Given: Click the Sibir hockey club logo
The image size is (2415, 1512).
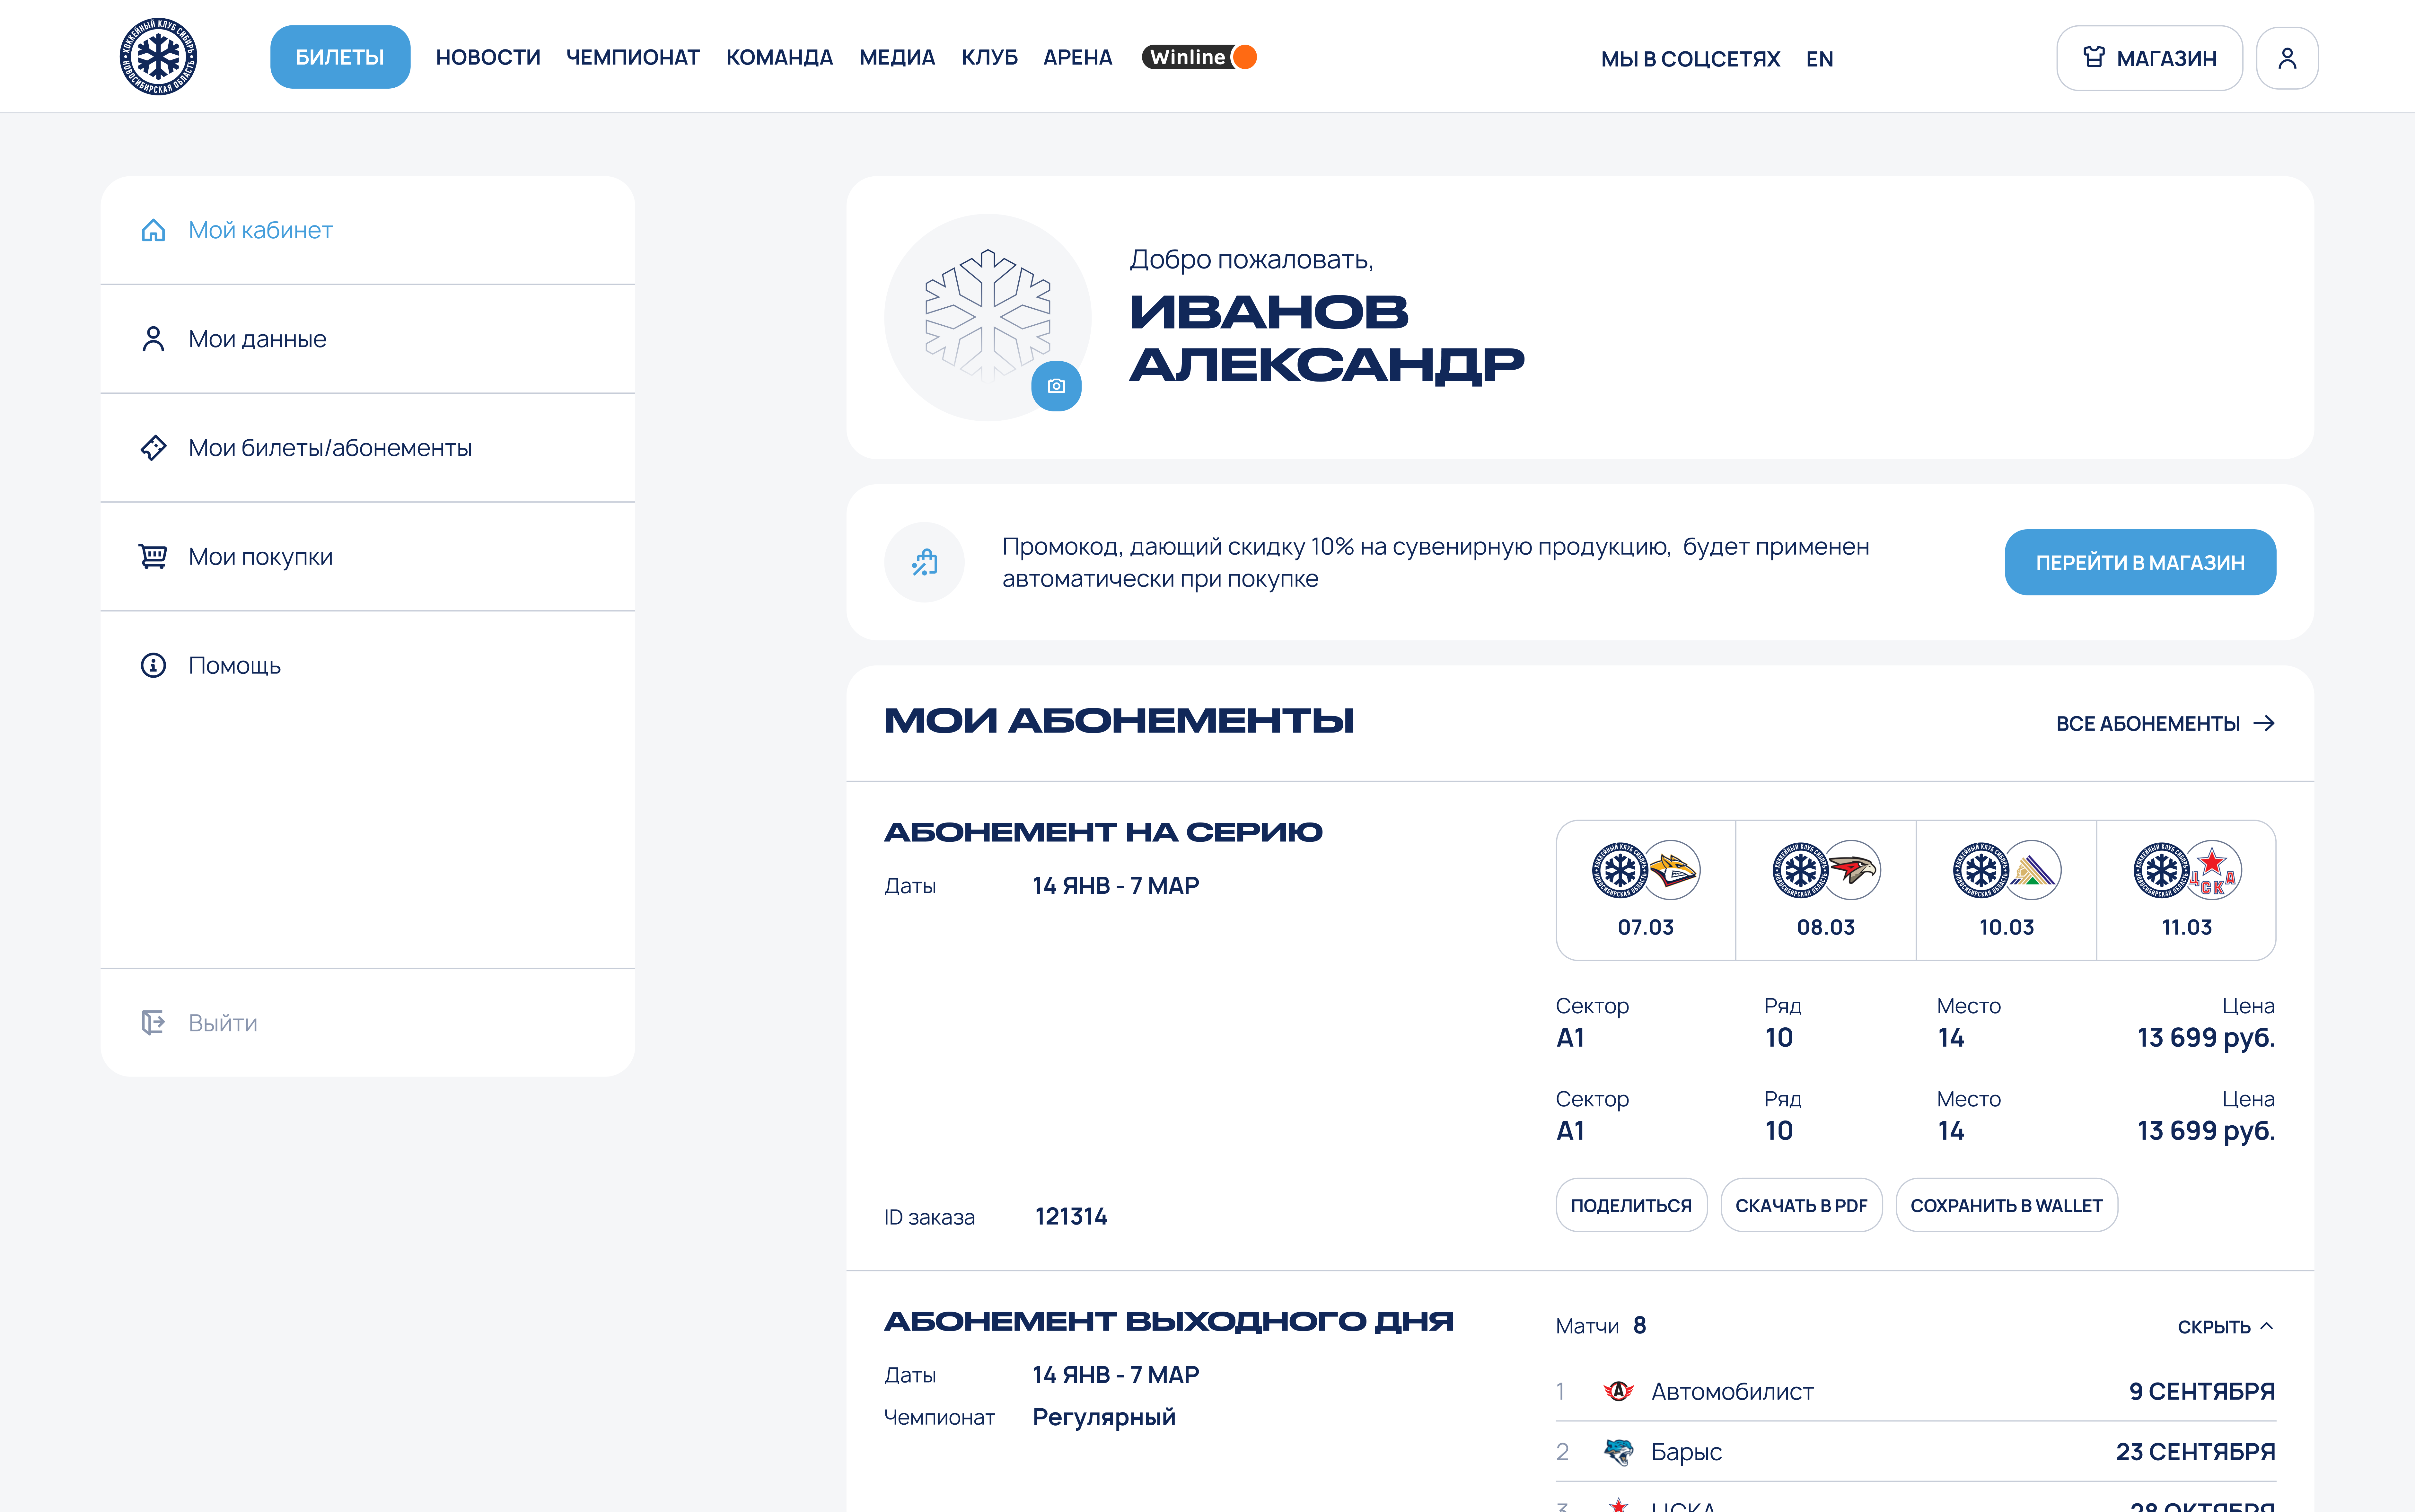Looking at the screenshot, I should tap(158, 57).
